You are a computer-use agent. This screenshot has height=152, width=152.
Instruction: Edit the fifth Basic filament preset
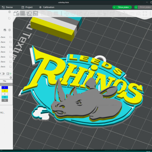(11, 57)
